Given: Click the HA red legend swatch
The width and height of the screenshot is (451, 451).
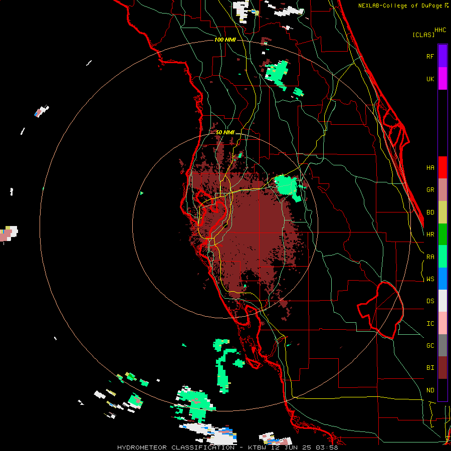Looking at the screenshot, I should coord(442,167).
